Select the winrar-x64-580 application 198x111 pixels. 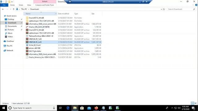coord(63,48)
